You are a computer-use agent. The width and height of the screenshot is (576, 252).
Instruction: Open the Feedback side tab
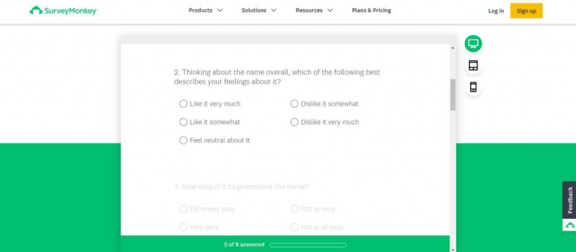tap(570, 200)
